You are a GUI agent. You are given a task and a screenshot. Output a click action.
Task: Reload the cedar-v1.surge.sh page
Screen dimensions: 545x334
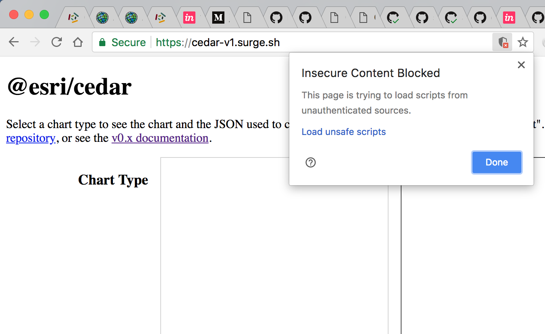pos(56,42)
